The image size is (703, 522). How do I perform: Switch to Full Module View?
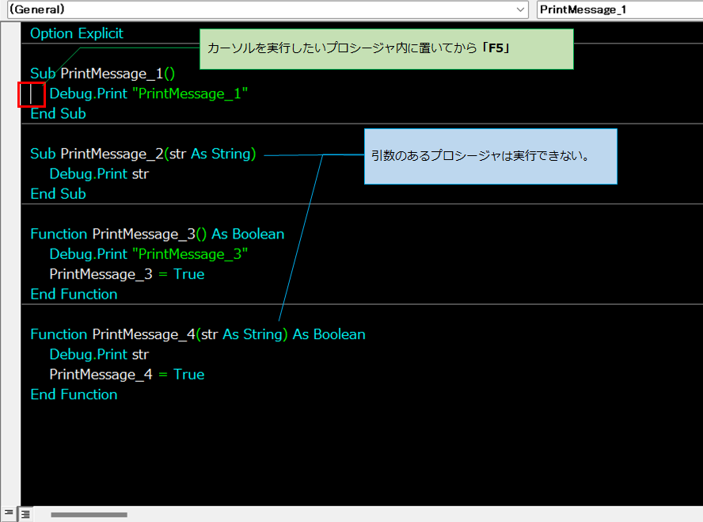(x=25, y=514)
